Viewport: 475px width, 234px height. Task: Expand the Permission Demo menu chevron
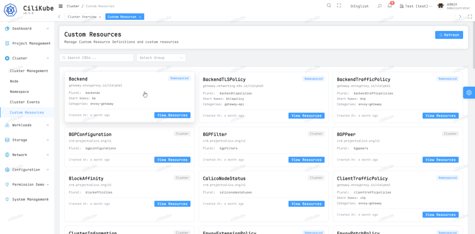click(x=47, y=185)
